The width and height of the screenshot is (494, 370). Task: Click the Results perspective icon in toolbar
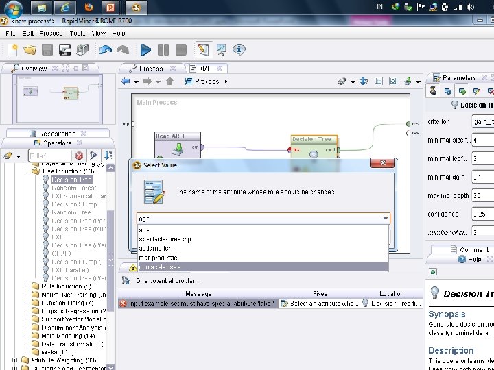pos(222,50)
